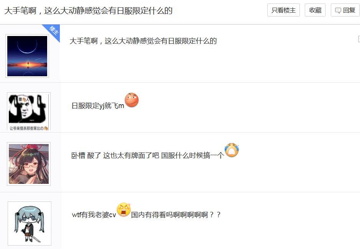Viewport: 360px width, 249px height.
Task: Open the chibi twin-tail girl avatar
Action: coord(30,224)
